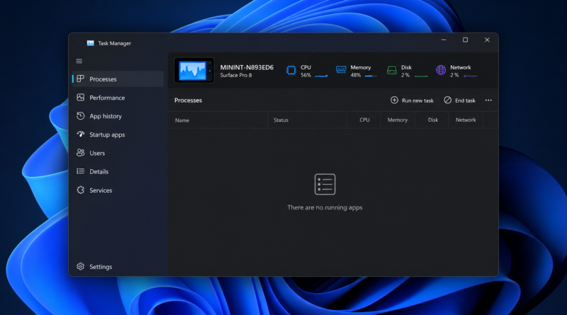Click the Services puzzle icon

(x=81, y=190)
